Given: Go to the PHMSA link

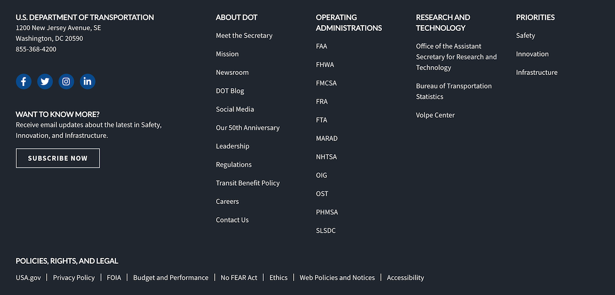Looking at the screenshot, I should point(327,212).
